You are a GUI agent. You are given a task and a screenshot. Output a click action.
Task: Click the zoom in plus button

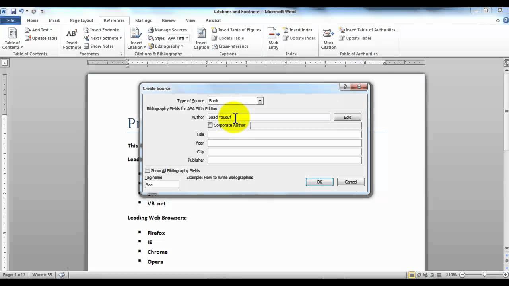506,275
